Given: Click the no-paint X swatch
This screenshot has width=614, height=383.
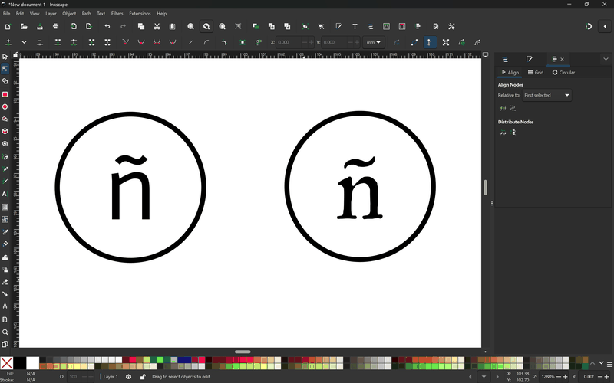Looking at the screenshot, I should coord(7,362).
